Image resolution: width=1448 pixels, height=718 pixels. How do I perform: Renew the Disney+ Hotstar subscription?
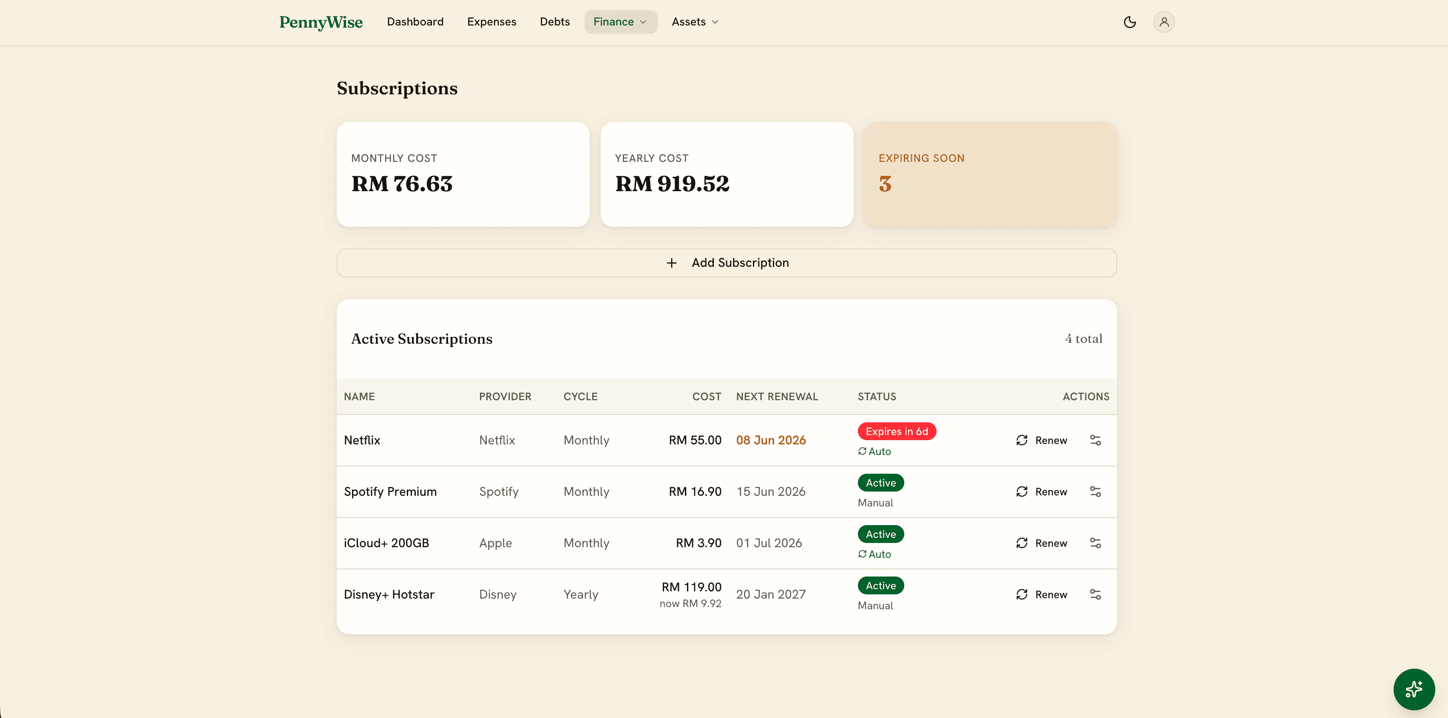1042,594
